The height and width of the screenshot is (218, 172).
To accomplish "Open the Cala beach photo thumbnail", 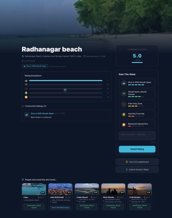I will coord(34,189).
